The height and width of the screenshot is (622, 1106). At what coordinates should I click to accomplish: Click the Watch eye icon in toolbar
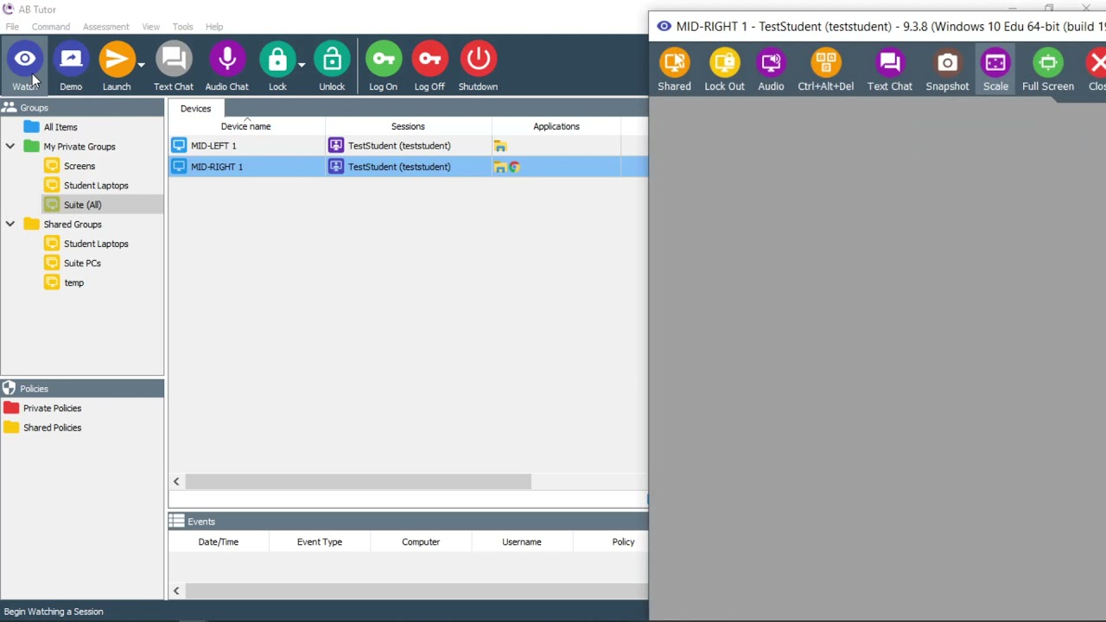pos(24,59)
